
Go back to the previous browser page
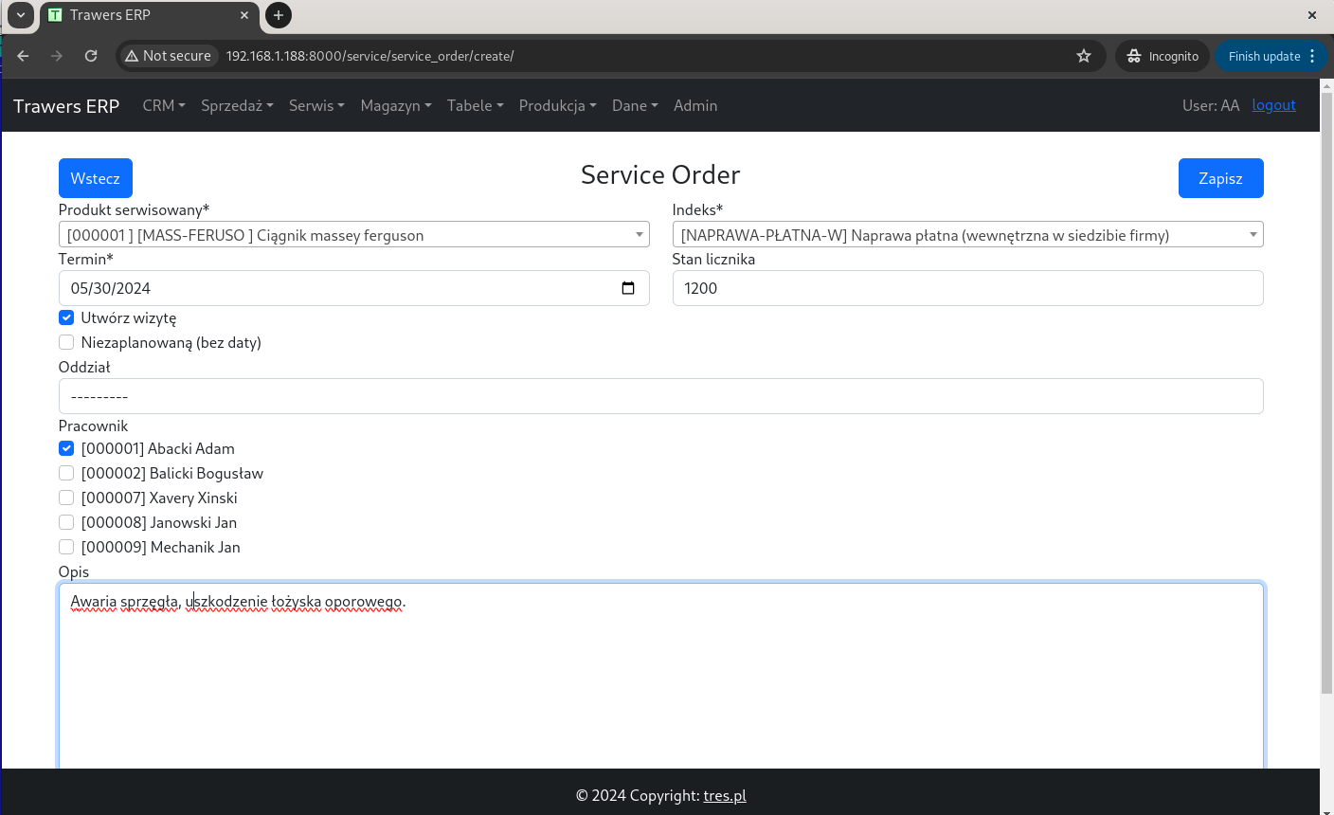click(24, 56)
